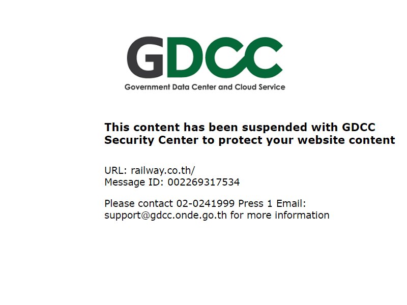Click the last green C in logo
The height and width of the screenshot is (305, 407).
pyautogui.click(x=262, y=57)
